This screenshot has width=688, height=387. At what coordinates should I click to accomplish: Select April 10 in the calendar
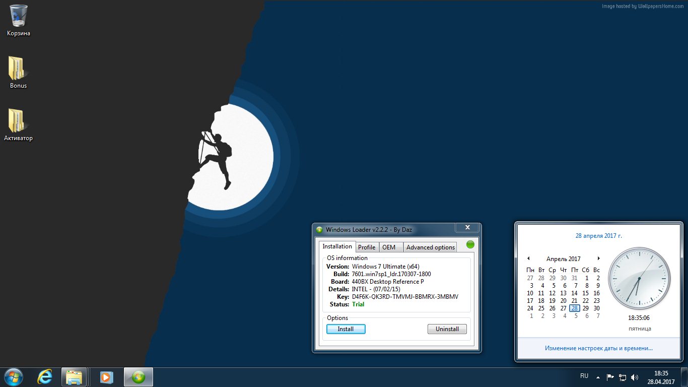coord(530,293)
